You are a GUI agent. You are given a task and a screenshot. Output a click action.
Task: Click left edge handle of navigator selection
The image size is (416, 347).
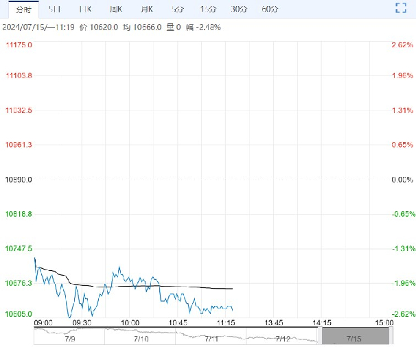[319, 336]
